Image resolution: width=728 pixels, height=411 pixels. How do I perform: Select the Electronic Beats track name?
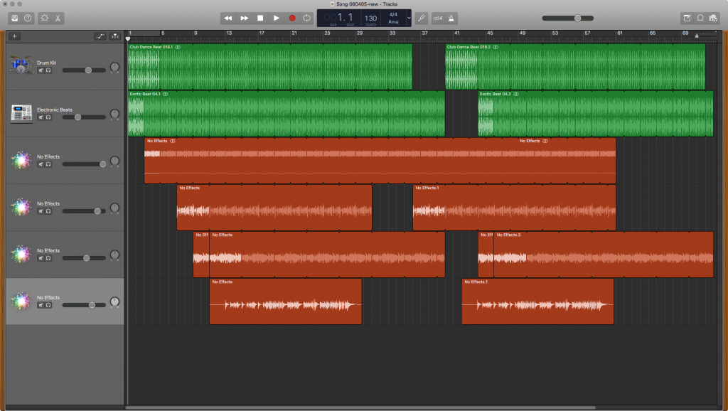(55, 110)
